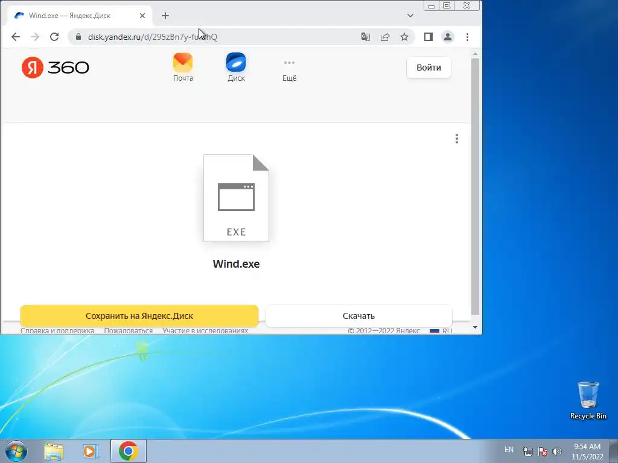Click the Wind.exe file name

point(236,264)
